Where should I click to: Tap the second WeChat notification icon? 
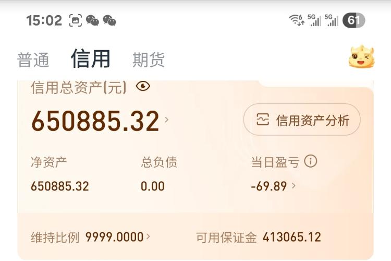click(x=109, y=20)
